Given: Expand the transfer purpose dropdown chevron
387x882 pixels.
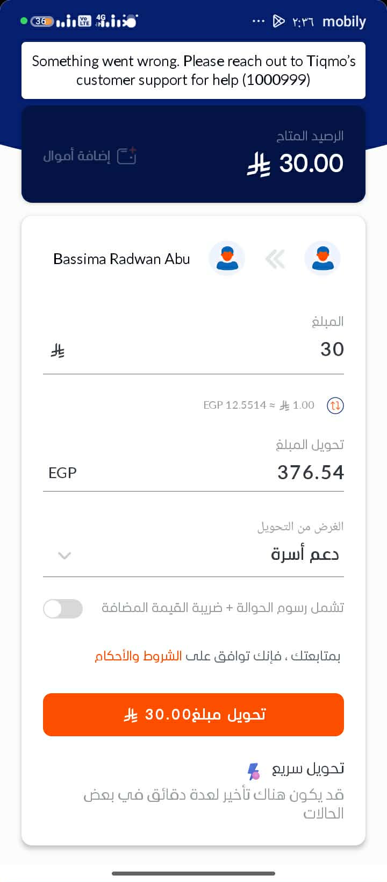Looking at the screenshot, I should coord(64,556).
